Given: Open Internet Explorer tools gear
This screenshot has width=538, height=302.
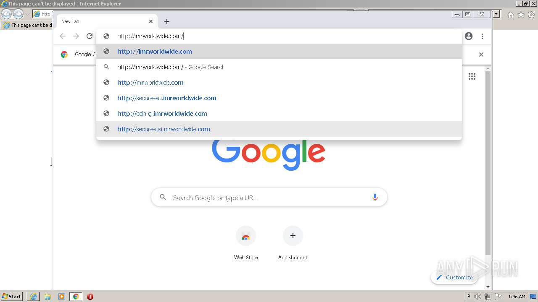Looking at the screenshot, I should pos(532,15).
